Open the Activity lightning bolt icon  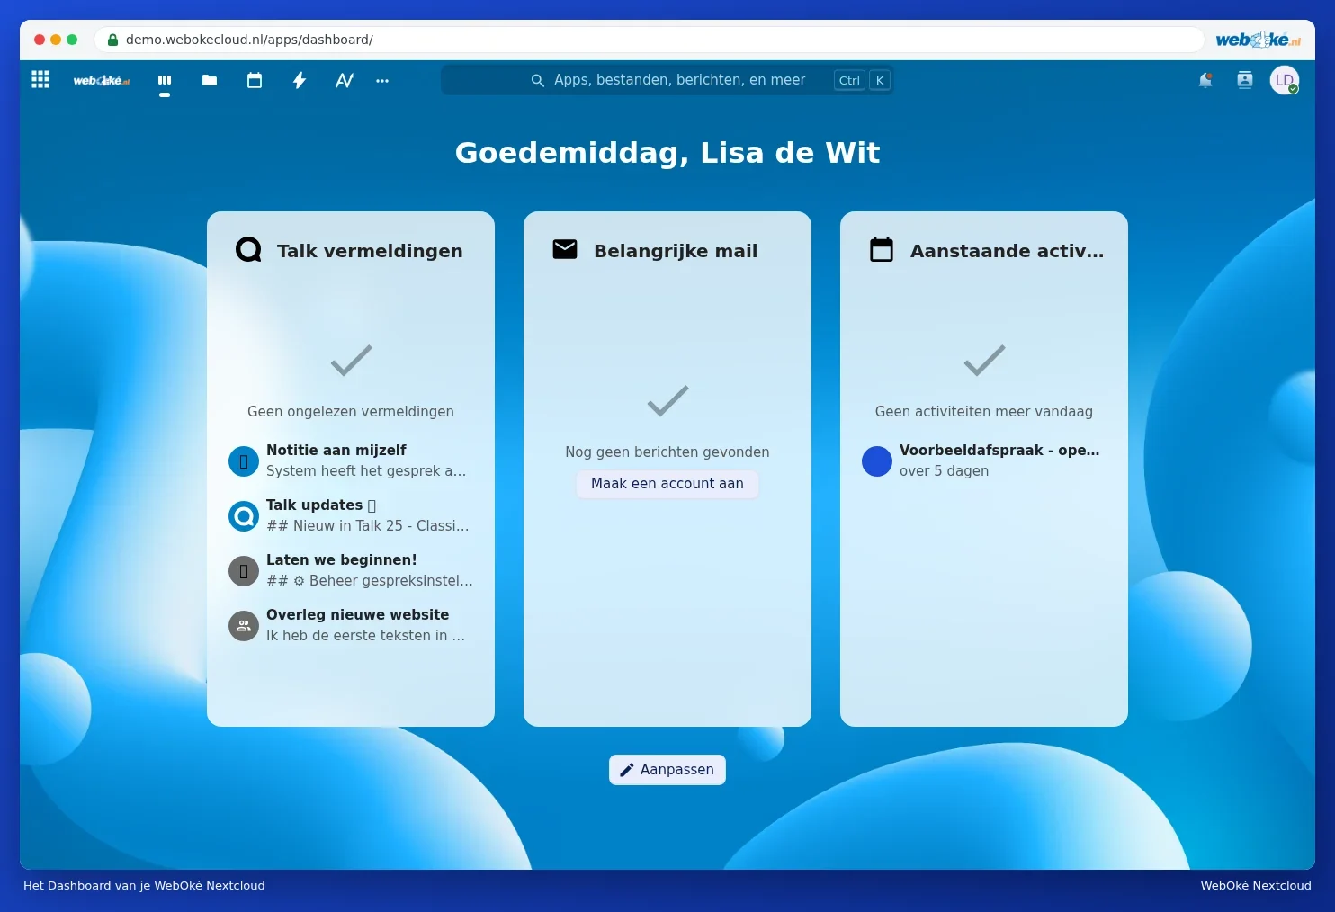coord(300,80)
